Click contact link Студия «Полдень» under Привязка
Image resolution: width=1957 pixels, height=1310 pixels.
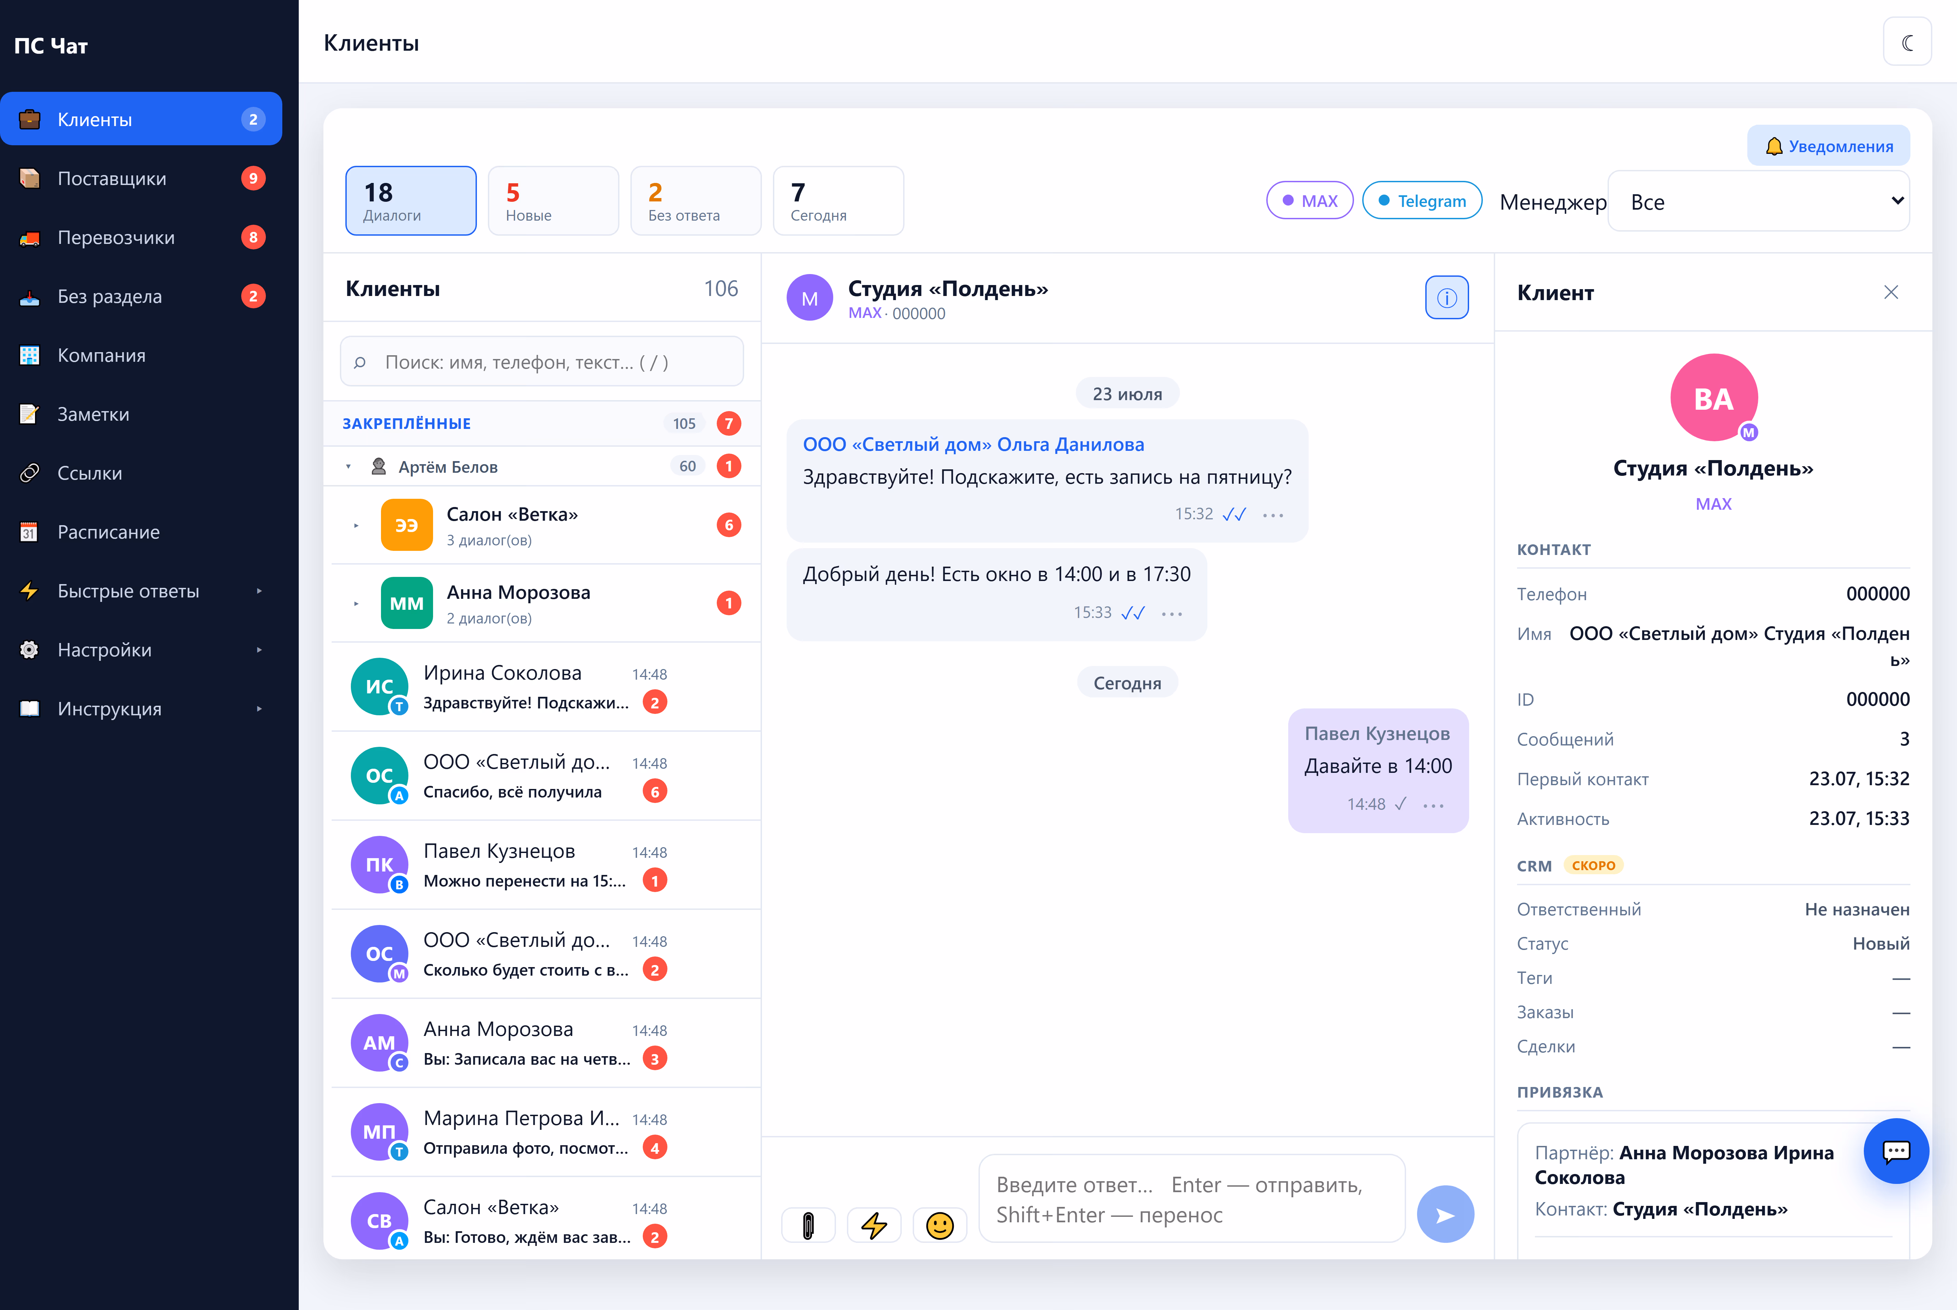1700,1210
